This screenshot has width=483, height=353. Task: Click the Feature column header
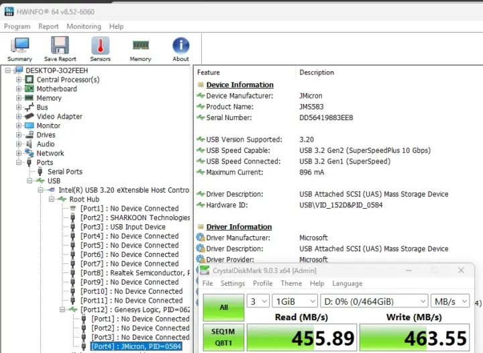209,72
